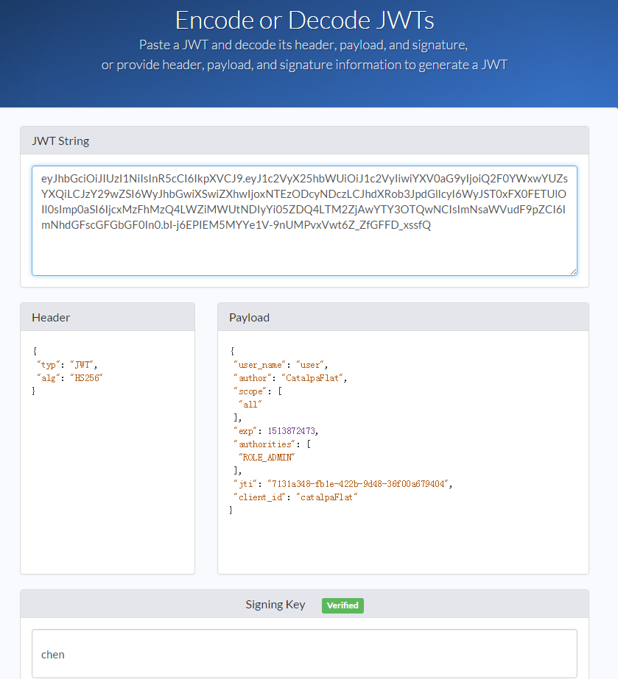Click the subtitle text about pasting a JWT
The width and height of the screenshot is (618, 679).
[x=309, y=45]
